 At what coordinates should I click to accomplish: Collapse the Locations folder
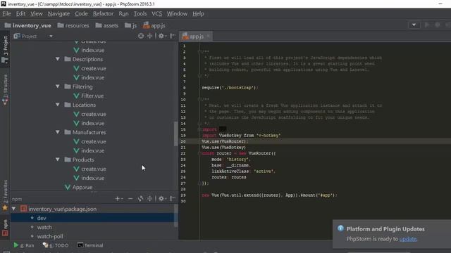58,105
